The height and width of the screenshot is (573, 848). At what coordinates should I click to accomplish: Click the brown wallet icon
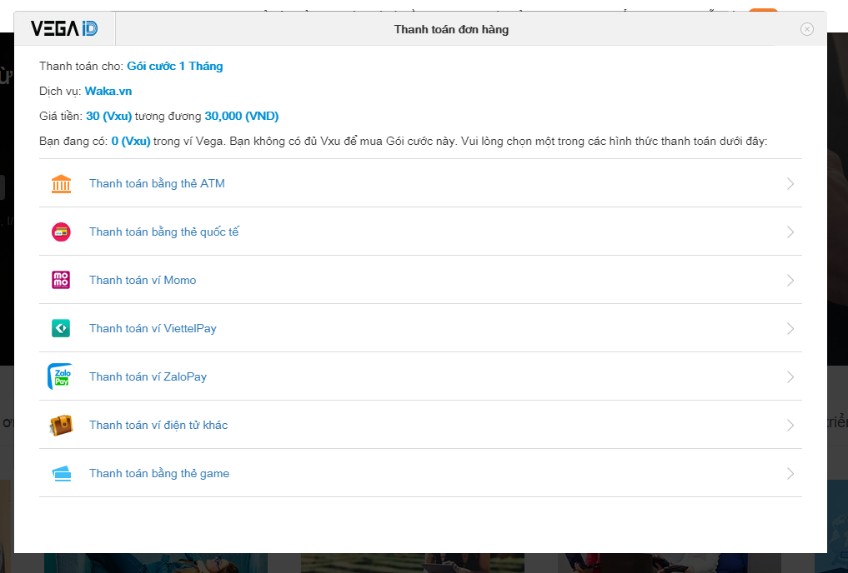(x=61, y=426)
